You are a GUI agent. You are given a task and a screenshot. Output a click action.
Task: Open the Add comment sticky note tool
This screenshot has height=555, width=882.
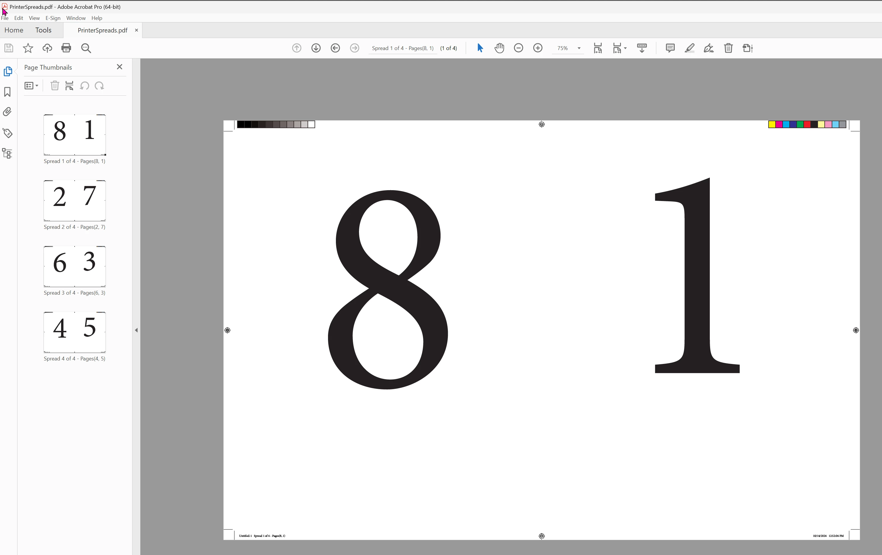coord(670,48)
